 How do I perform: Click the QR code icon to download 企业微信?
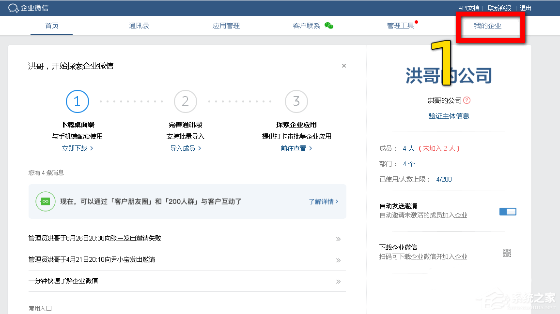[x=507, y=252]
